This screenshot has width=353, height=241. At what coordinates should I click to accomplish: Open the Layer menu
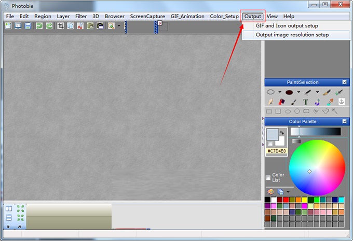point(63,16)
